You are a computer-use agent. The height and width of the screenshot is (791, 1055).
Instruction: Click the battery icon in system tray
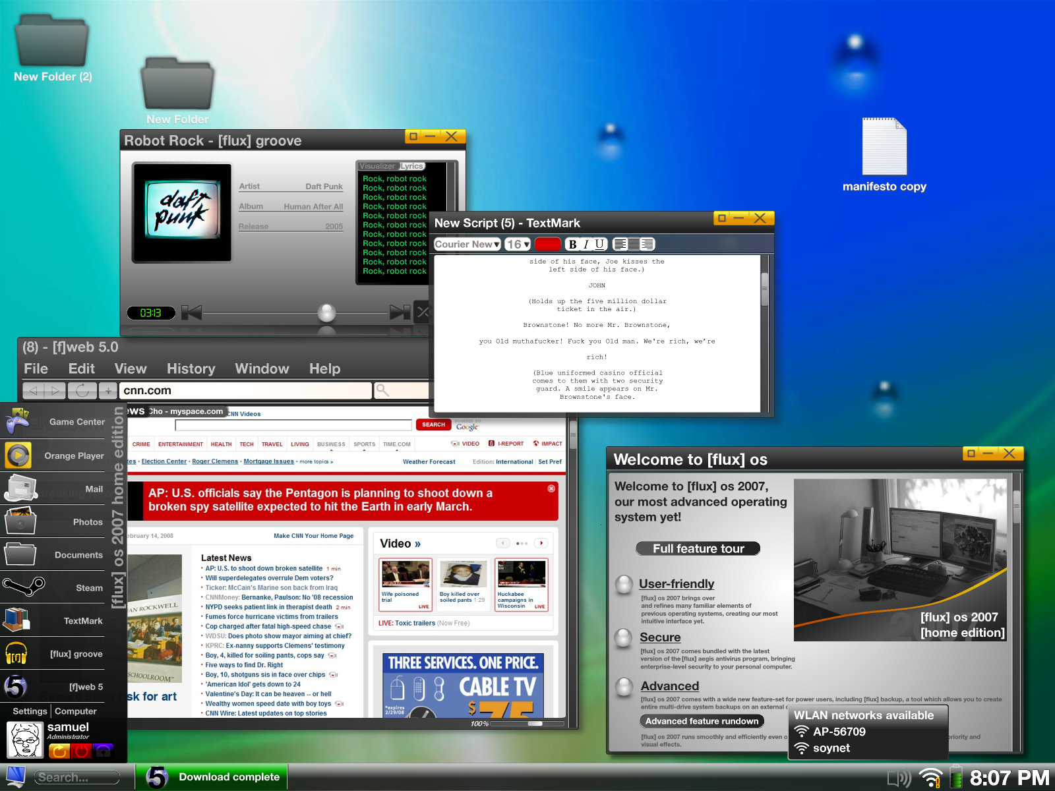coord(955,778)
